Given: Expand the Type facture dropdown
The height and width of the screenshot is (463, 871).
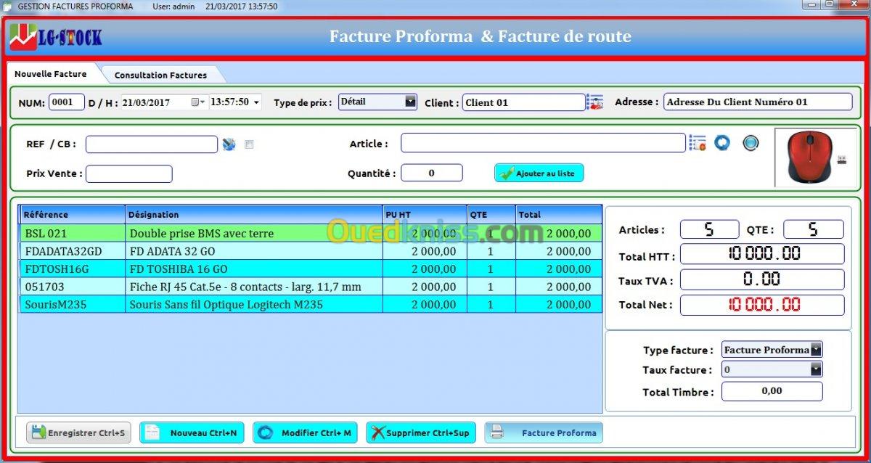Looking at the screenshot, I should 817,350.
